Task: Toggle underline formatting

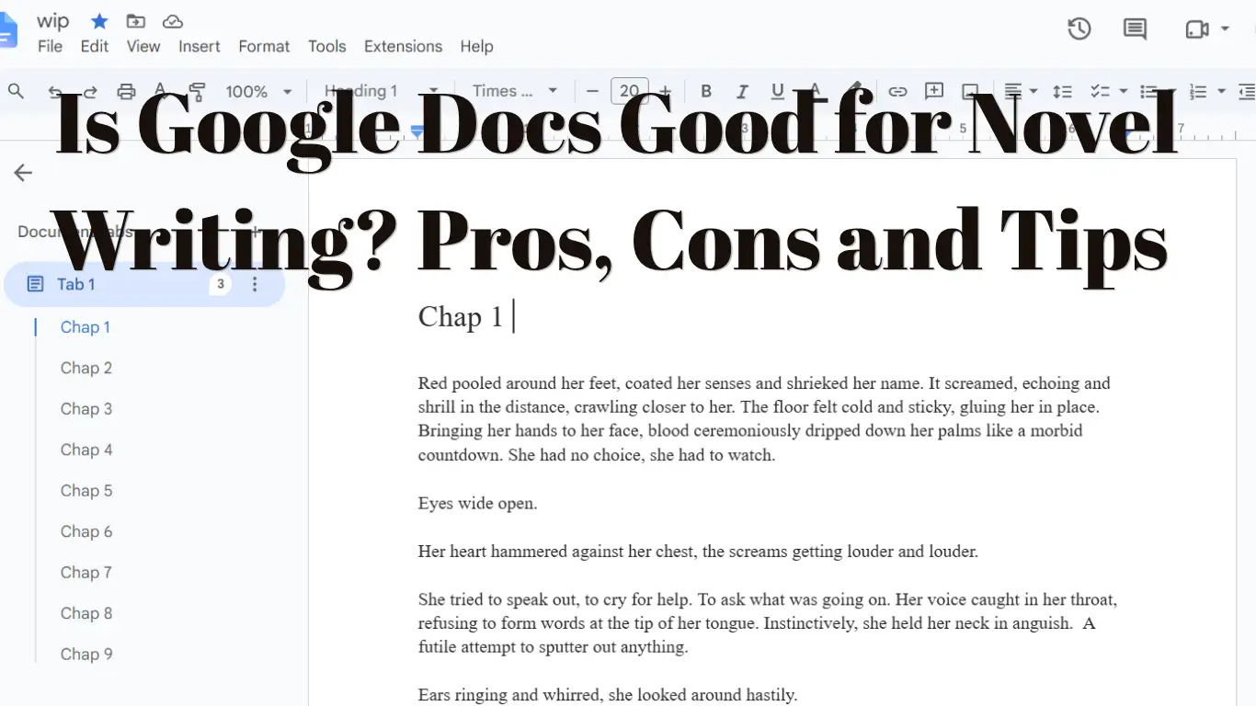Action: click(x=778, y=91)
